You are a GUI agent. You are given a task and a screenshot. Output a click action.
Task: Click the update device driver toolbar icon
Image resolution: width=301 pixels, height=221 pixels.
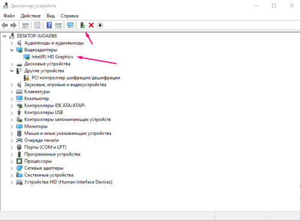point(82,25)
